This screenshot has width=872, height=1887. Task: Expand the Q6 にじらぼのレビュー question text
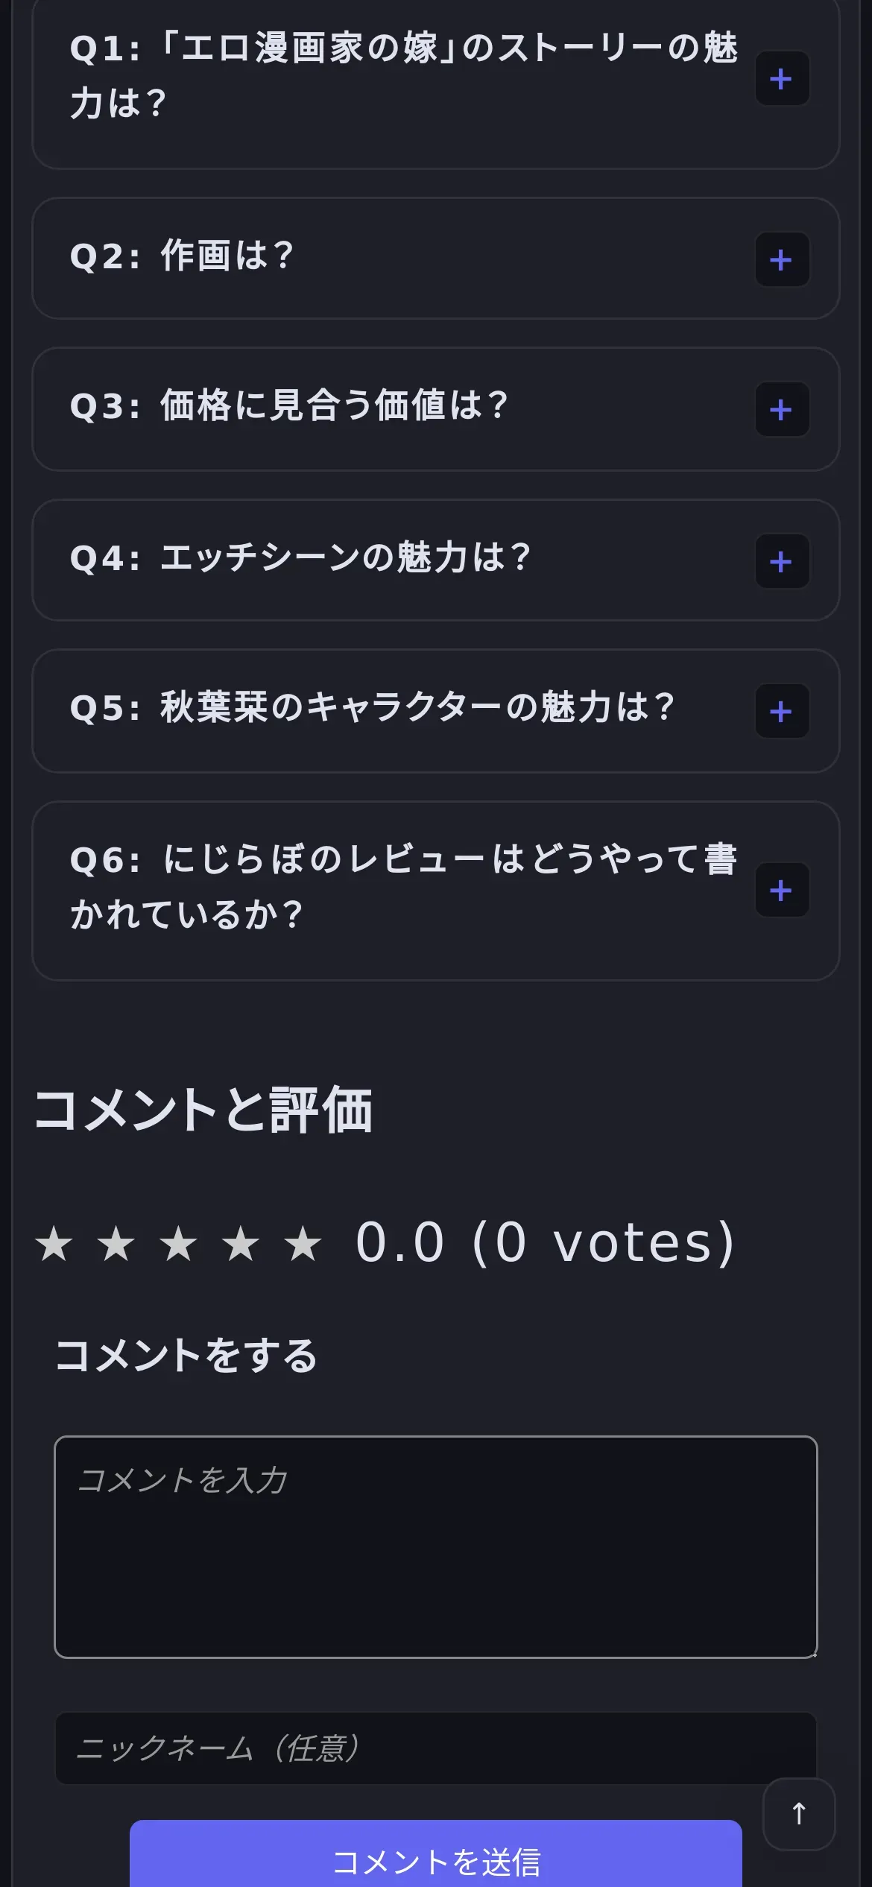click(x=402, y=887)
